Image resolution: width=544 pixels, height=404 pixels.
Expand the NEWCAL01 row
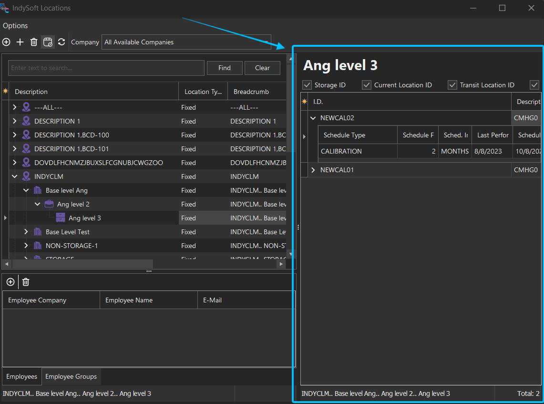click(x=313, y=170)
